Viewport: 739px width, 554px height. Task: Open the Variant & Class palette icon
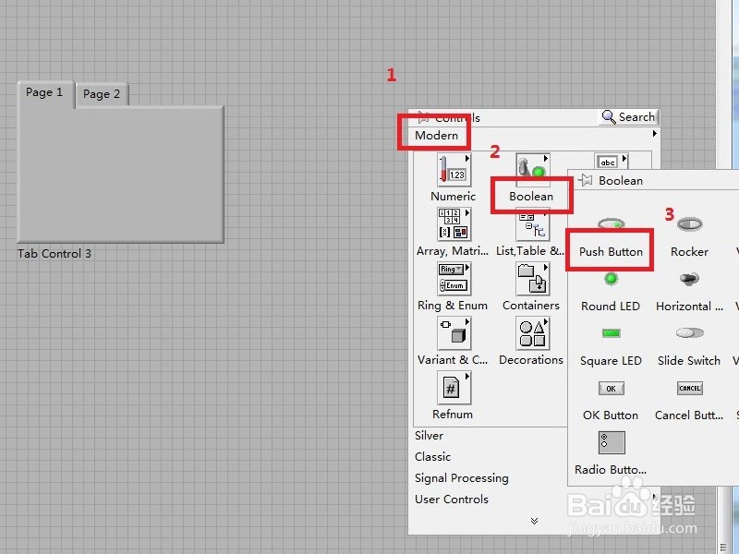point(454,333)
